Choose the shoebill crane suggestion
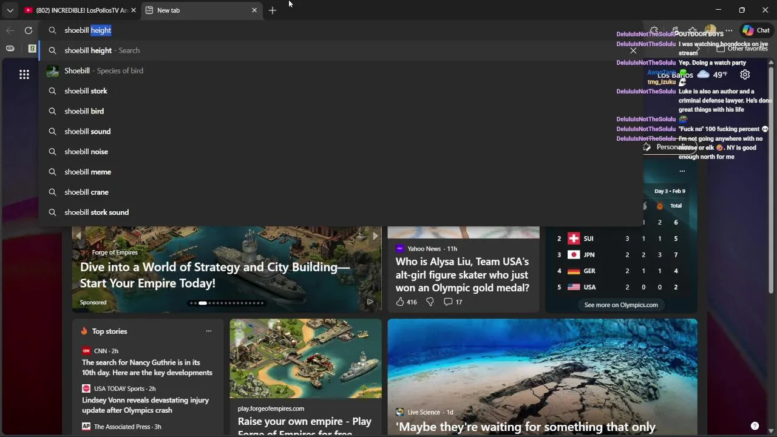 [x=340, y=192]
